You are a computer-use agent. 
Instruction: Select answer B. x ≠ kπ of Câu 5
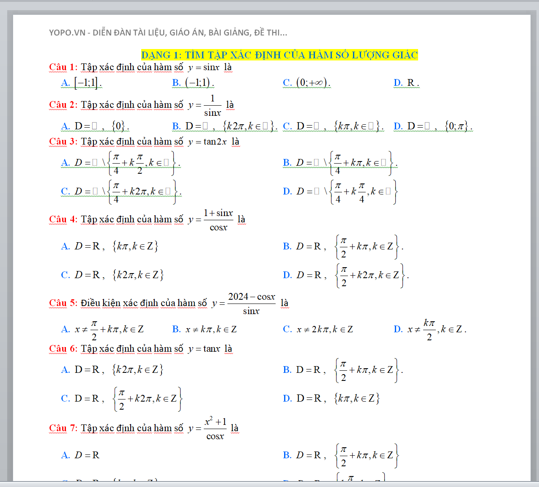(x=205, y=329)
